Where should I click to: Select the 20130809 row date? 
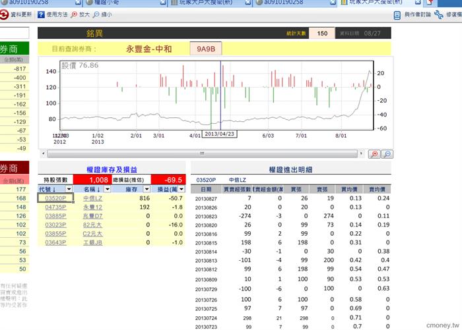click(x=206, y=279)
